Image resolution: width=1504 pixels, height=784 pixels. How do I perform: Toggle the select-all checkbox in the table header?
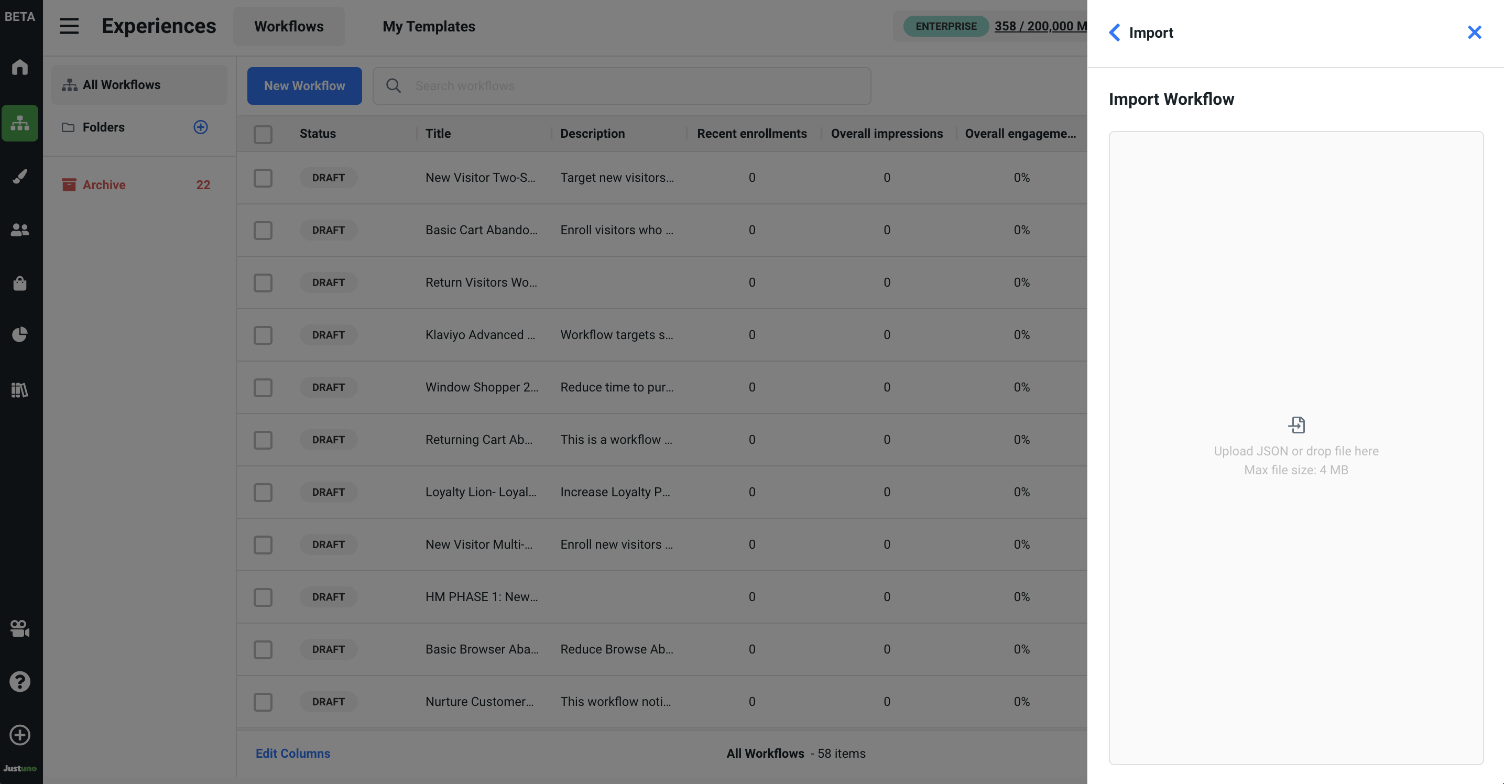pyautogui.click(x=263, y=134)
